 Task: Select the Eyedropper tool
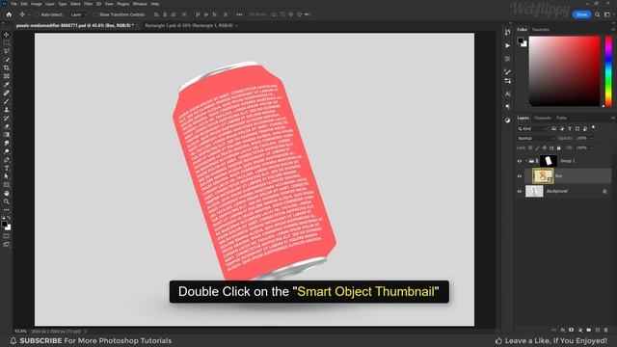click(7, 85)
